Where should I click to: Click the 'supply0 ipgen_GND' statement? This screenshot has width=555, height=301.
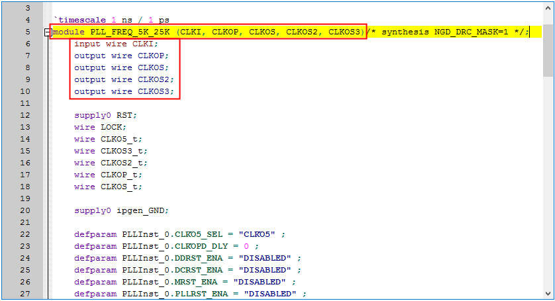(x=122, y=210)
